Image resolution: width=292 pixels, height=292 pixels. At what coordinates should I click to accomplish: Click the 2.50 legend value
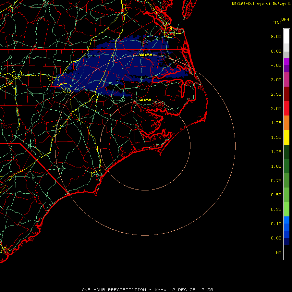276,94
